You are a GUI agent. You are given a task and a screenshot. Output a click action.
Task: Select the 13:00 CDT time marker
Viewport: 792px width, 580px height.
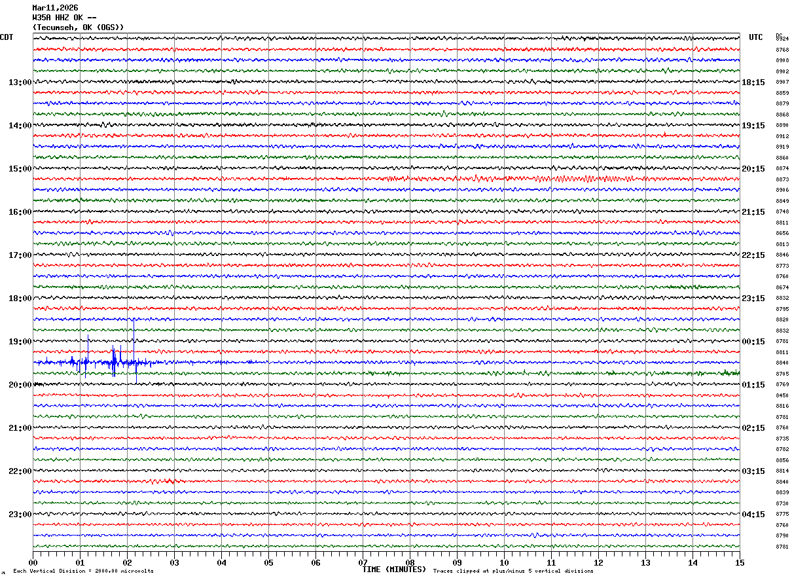tap(20, 82)
